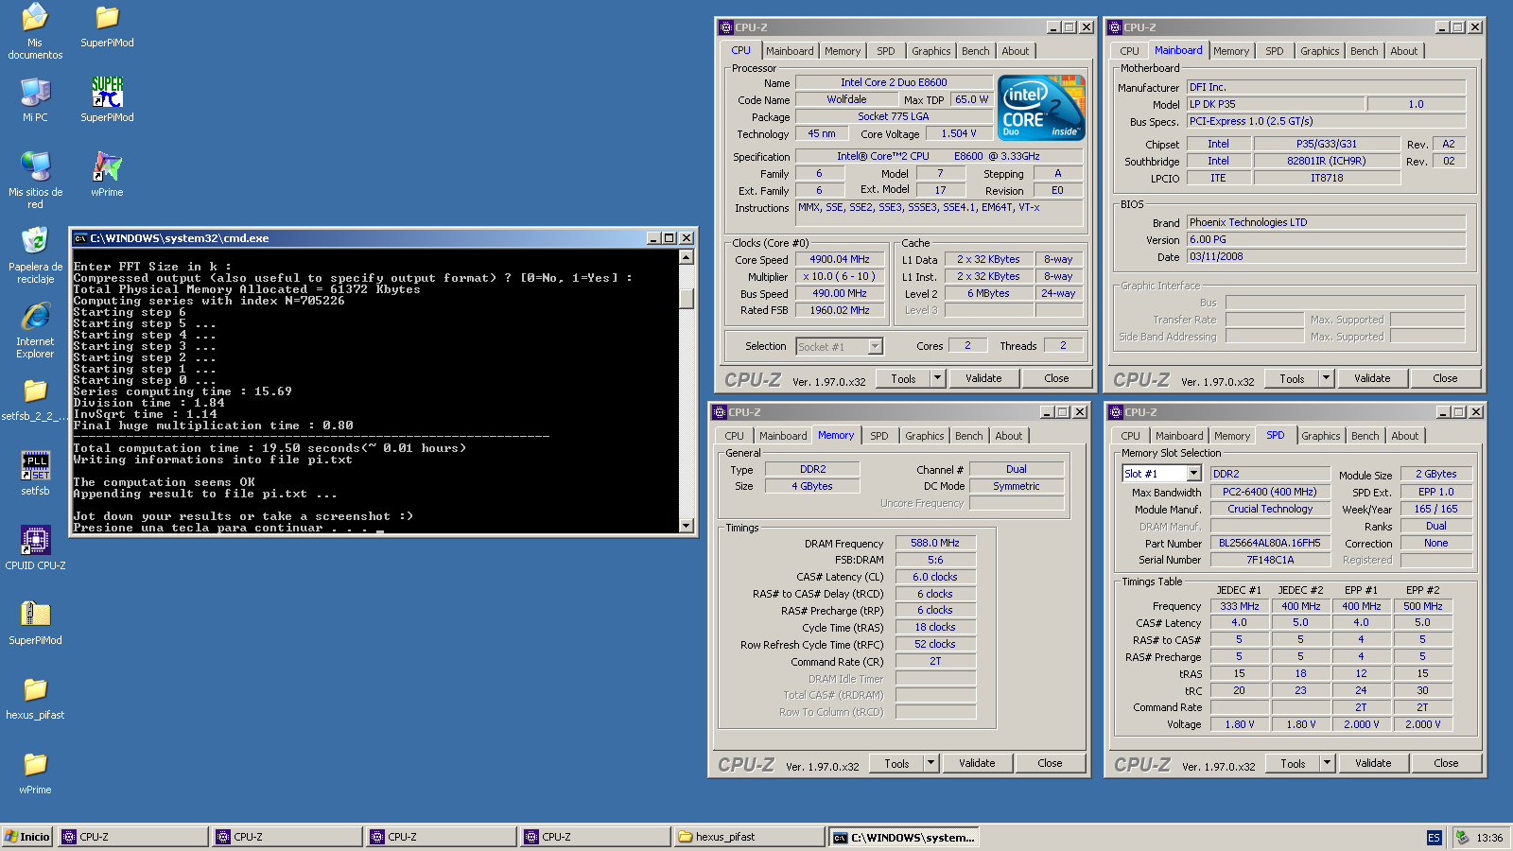Click Close button in Mainboard window
The width and height of the screenshot is (1513, 851).
[1445, 378]
